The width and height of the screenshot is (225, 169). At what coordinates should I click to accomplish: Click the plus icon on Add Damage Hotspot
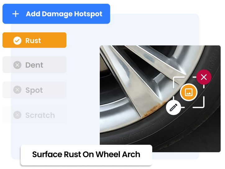click(16, 14)
